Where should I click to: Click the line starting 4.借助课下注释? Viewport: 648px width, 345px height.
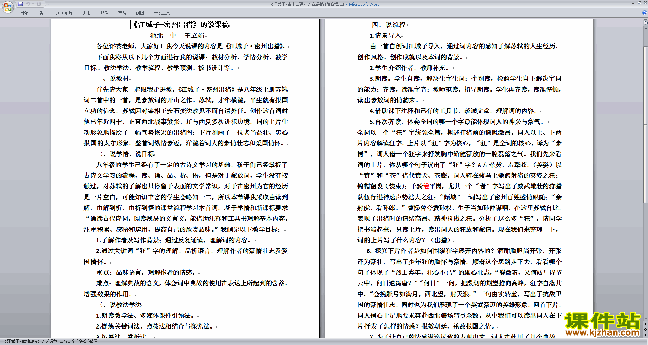(454, 111)
